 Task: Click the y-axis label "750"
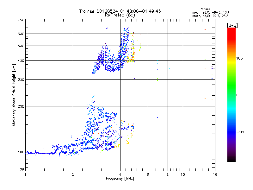tap(21, 20)
